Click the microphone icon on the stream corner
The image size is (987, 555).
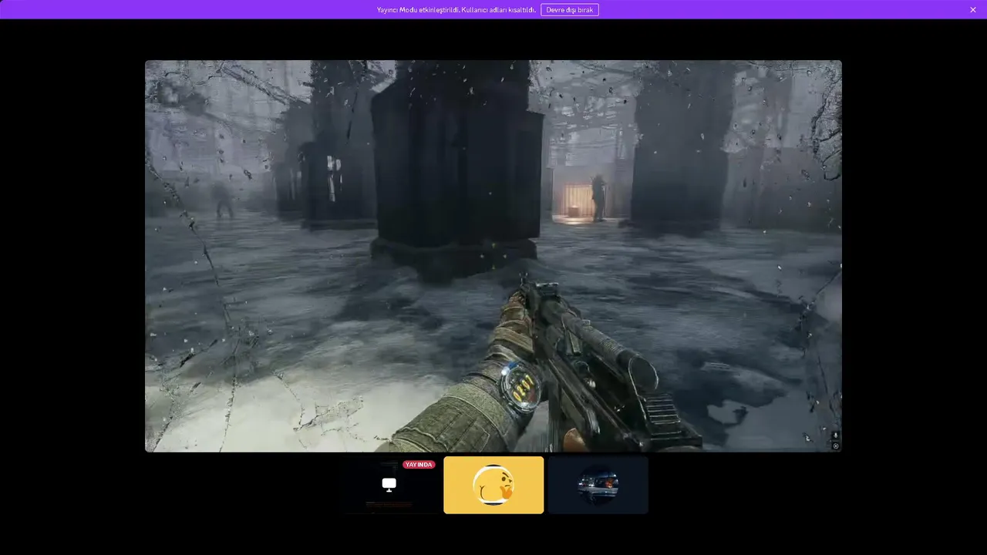pyautogui.click(x=836, y=436)
